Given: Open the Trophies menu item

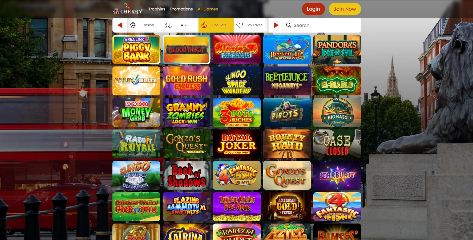Looking at the screenshot, I should [157, 9].
